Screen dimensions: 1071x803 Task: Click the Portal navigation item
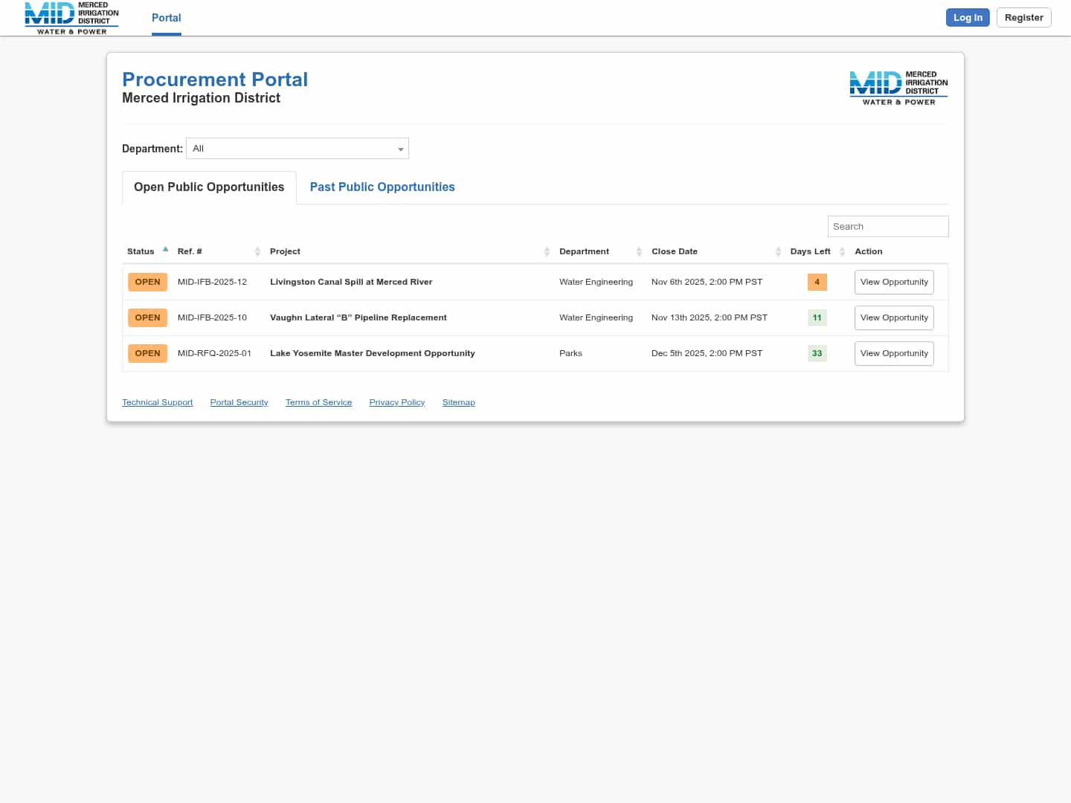tap(166, 18)
